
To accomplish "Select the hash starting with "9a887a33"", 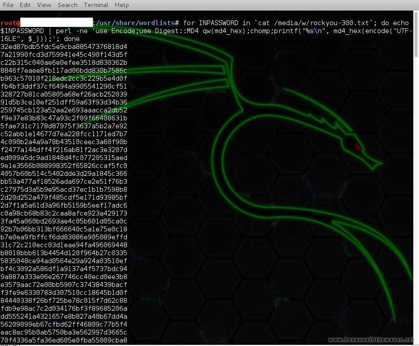I will [64, 277].
